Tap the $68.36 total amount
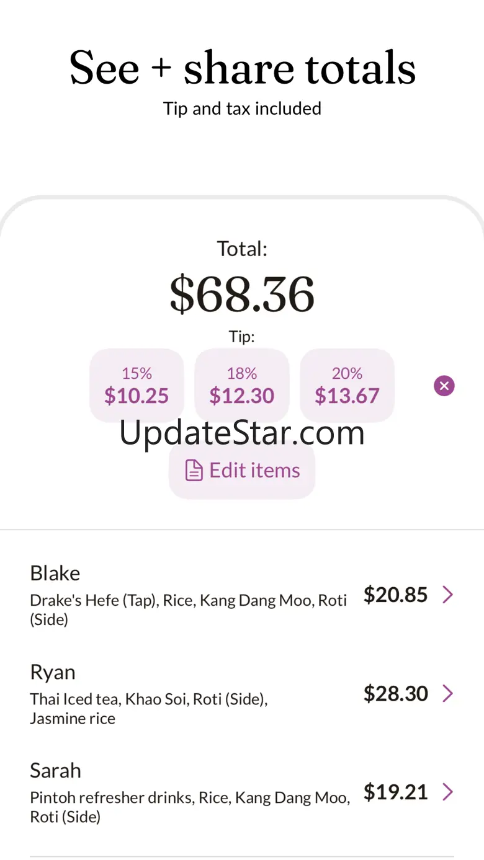The width and height of the screenshot is (484, 860). click(x=242, y=295)
